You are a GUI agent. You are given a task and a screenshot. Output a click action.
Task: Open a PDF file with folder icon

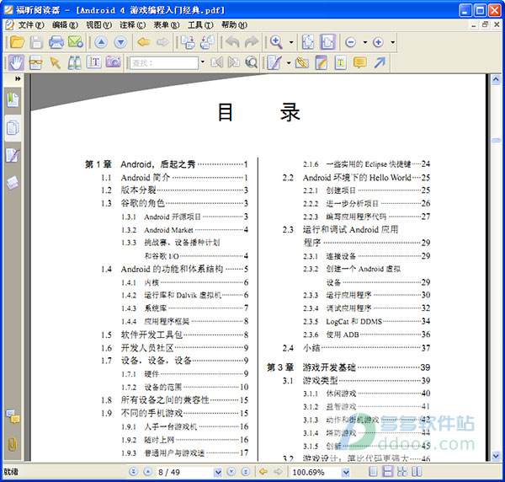17,42
